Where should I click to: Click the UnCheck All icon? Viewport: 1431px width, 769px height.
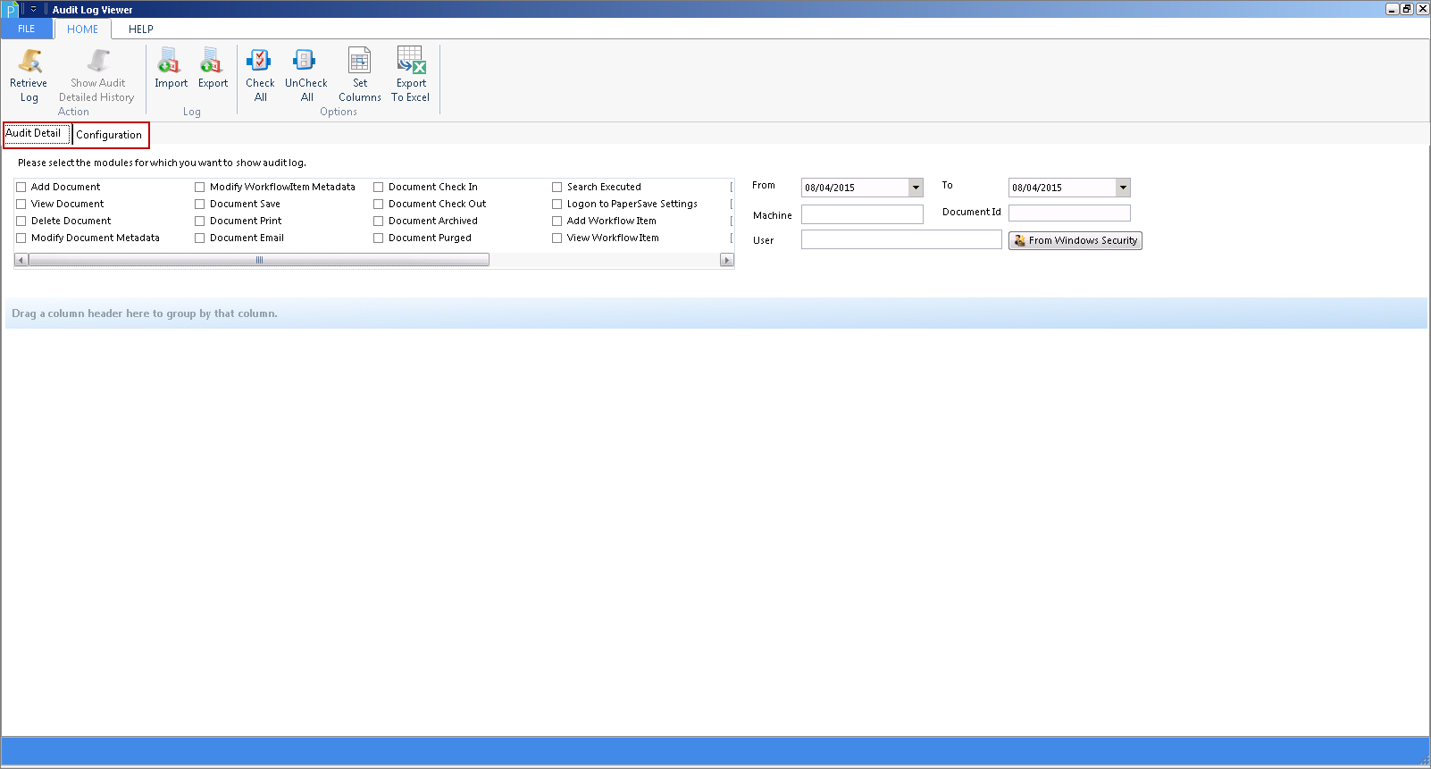305,61
